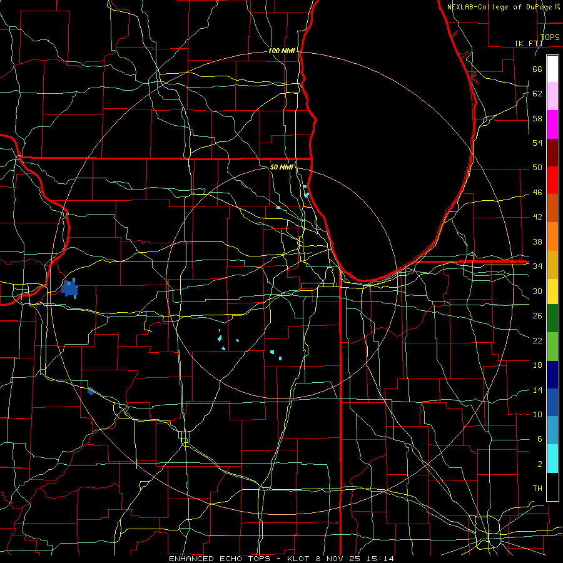Screen dimensions: 563x563
Task: Click the "18" scale value
Action: pyautogui.click(x=537, y=365)
